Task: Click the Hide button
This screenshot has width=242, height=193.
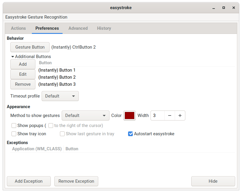Action: (x=213, y=181)
